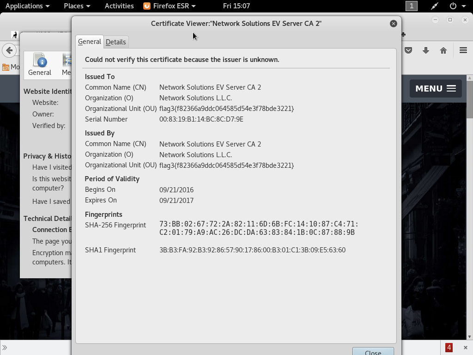This screenshot has width=473, height=355.
Task: Click the SHA-256 fingerprint value
Action: point(259,228)
